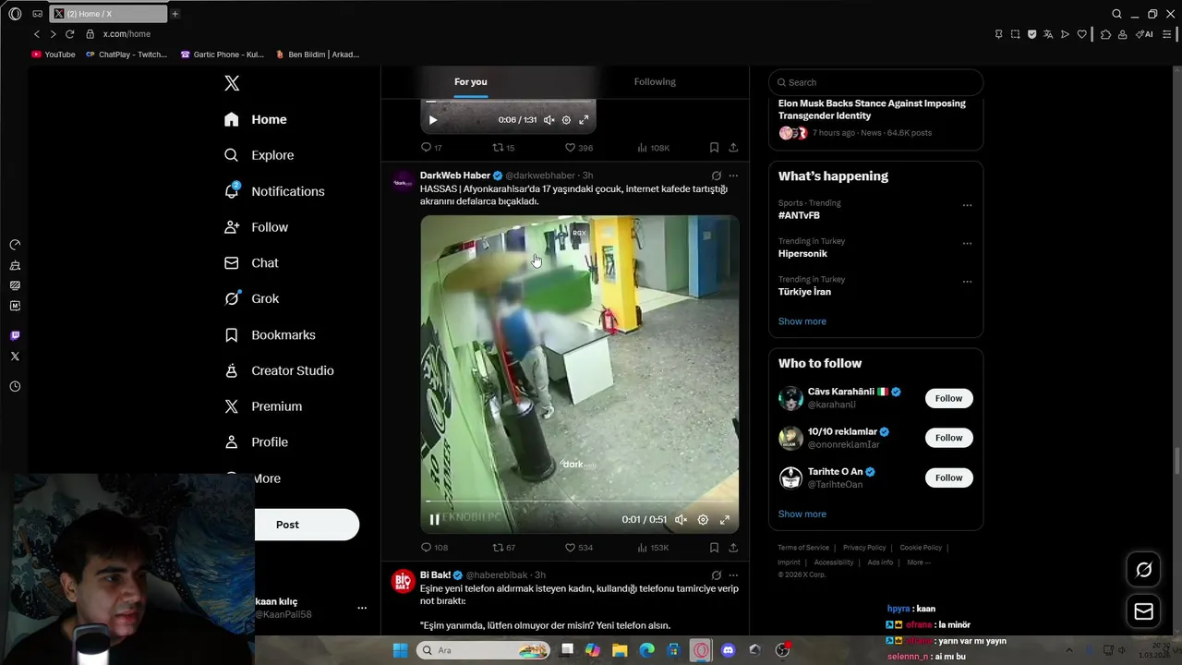1182x665 pixels.
Task: Bookmark the post with 108K views
Action: point(714,148)
